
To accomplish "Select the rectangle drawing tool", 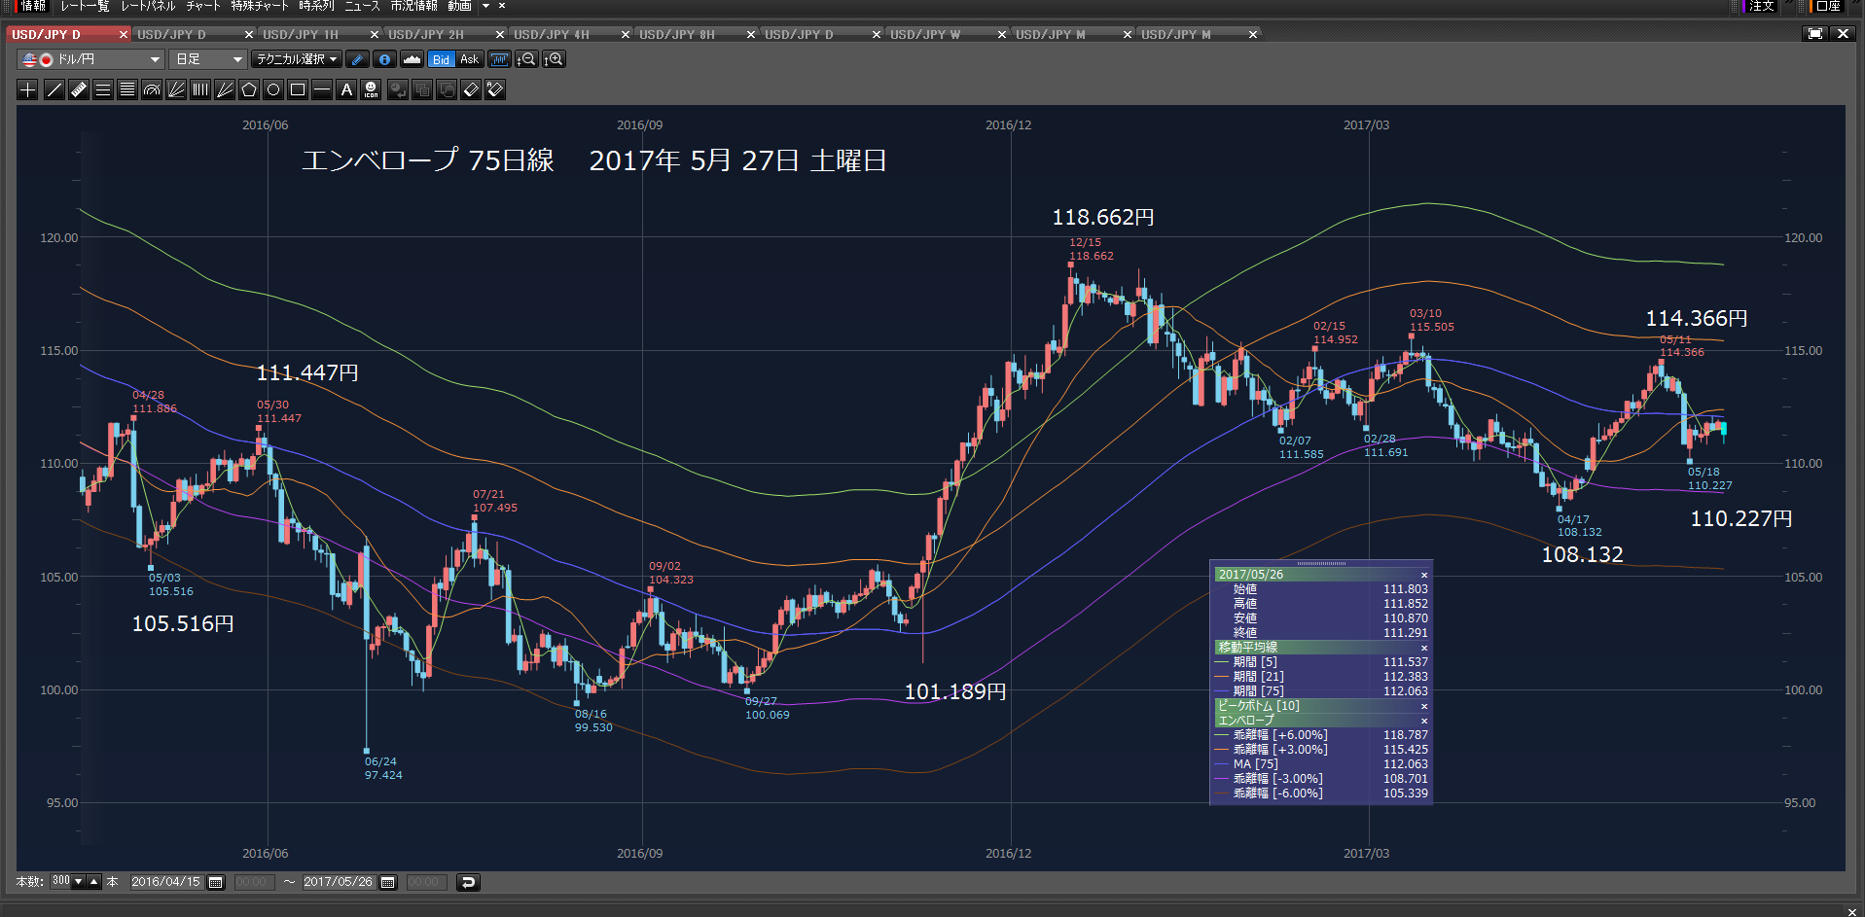I will (298, 89).
